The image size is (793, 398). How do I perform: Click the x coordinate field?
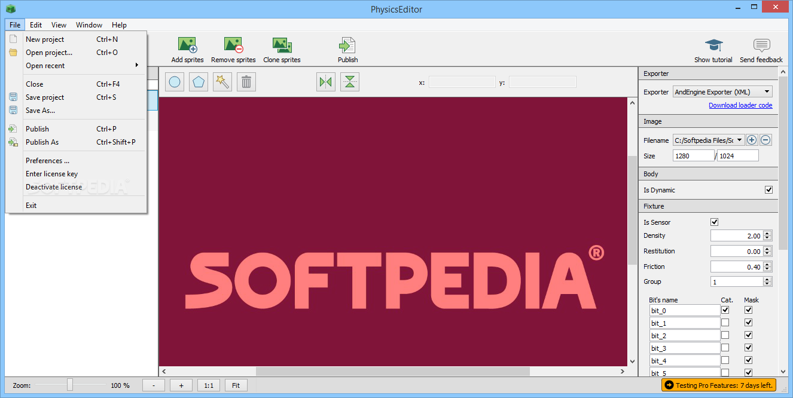pos(462,82)
